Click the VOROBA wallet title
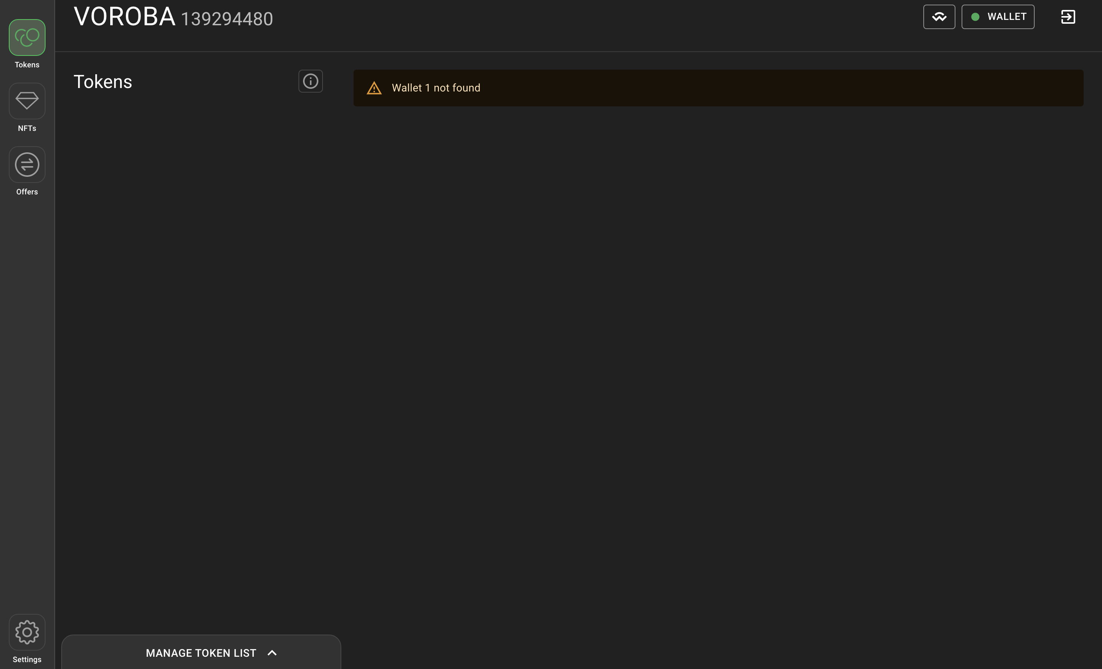 [x=124, y=16]
